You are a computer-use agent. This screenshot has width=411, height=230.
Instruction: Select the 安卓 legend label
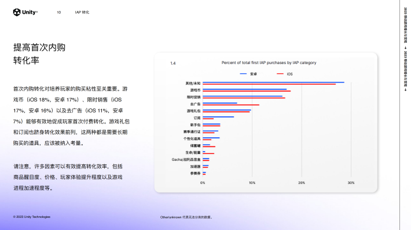(254, 74)
